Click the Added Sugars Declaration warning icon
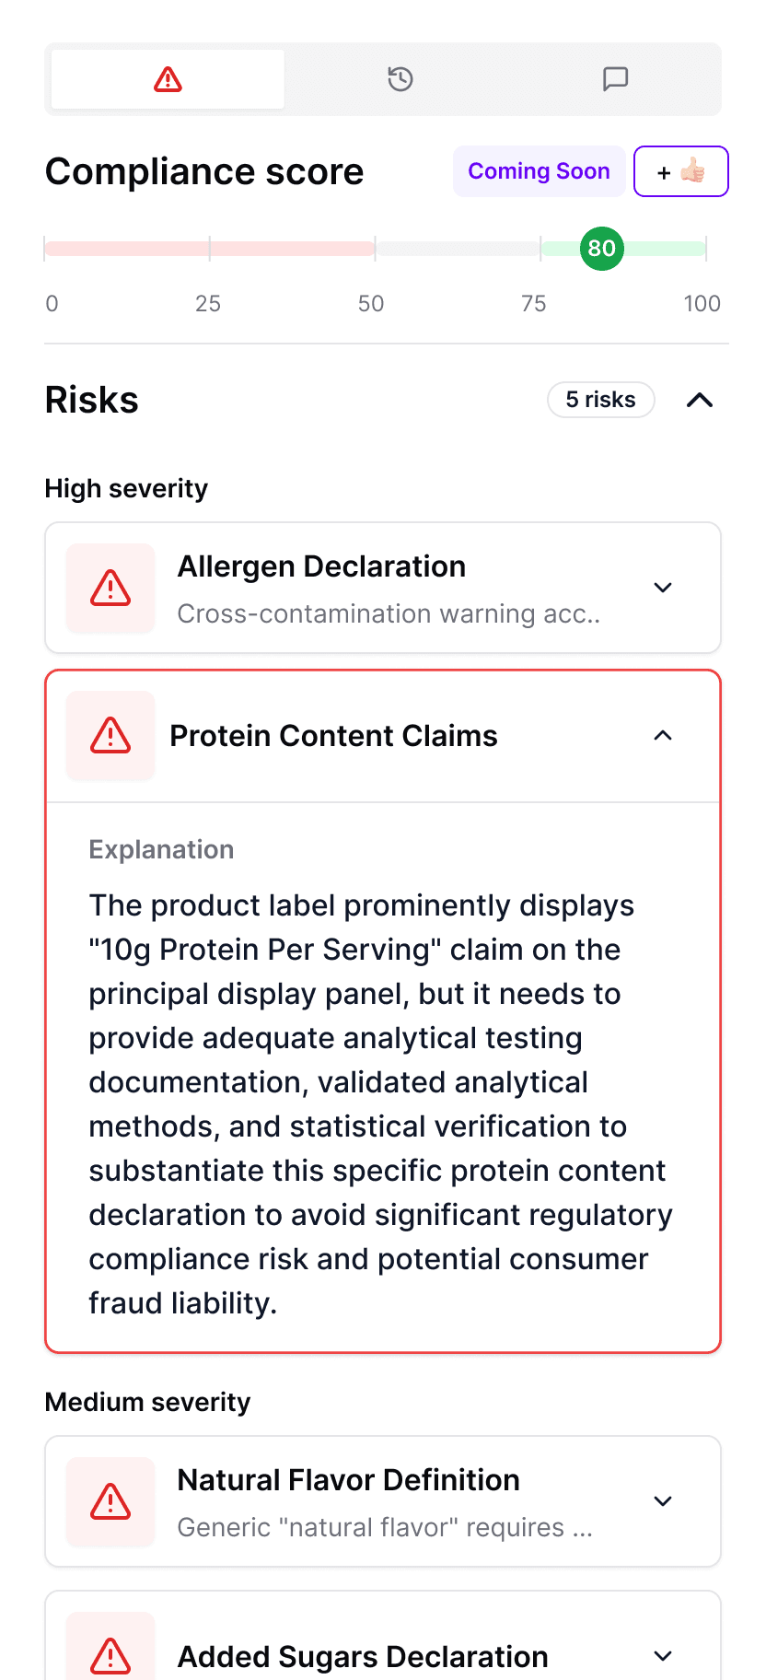The height and width of the screenshot is (1680, 766). [110, 1655]
